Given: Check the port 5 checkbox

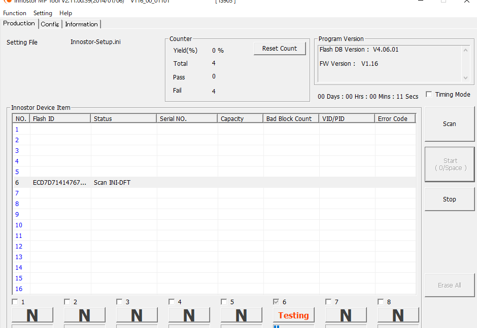Looking at the screenshot, I should 224,302.
